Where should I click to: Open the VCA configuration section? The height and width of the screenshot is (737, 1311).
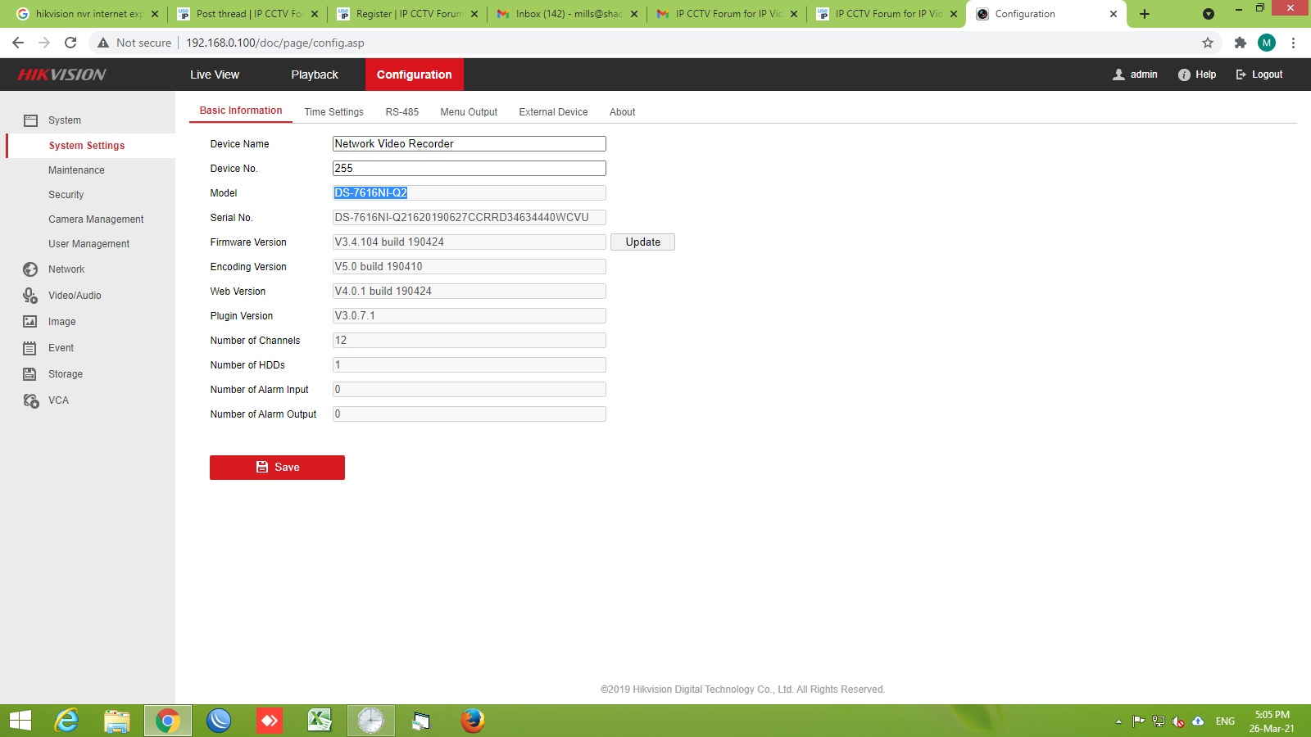pos(58,400)
